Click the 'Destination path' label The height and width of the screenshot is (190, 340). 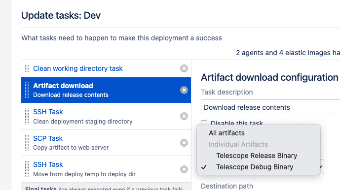click(x=227, y=186)
